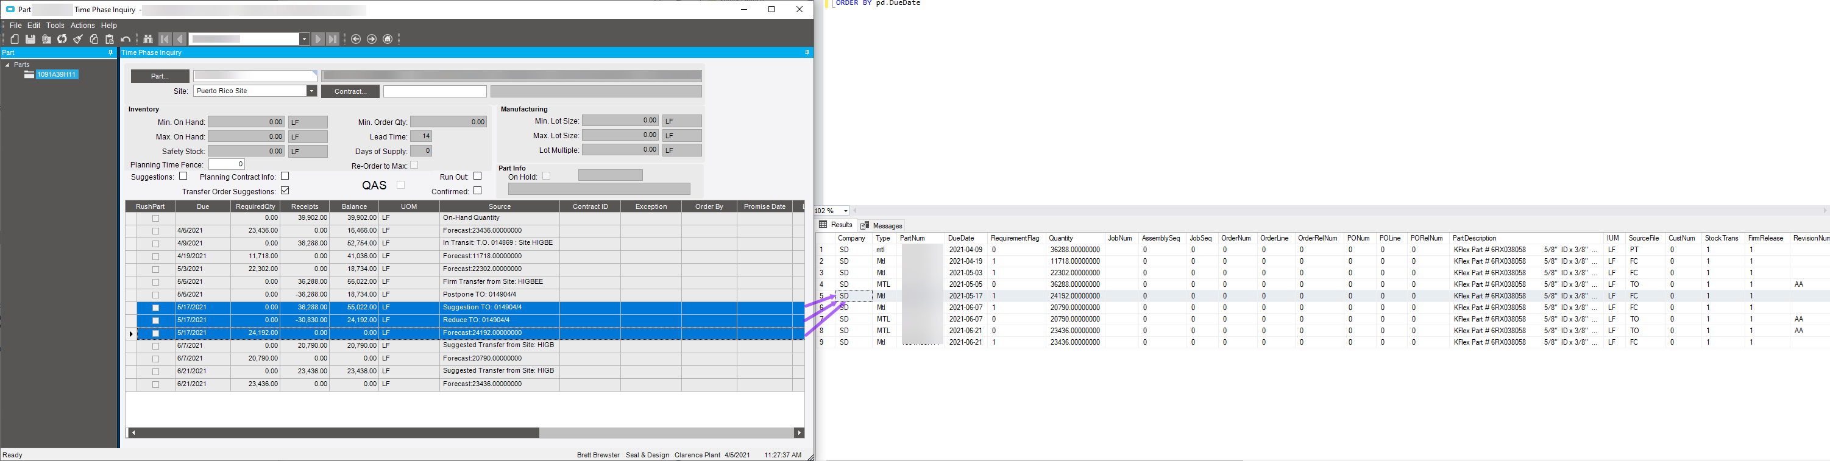Click the 'Firm Transfer from Site: HIGBEE' cell

(500, 282)
